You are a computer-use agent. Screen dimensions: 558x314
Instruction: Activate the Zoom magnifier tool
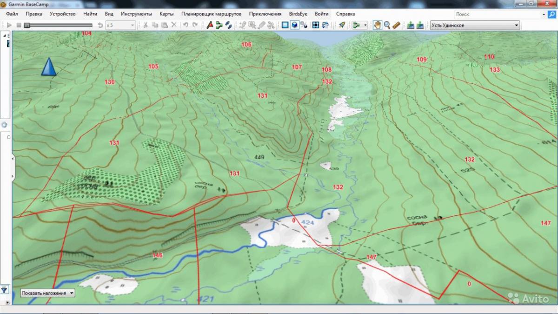pos(386,25)
